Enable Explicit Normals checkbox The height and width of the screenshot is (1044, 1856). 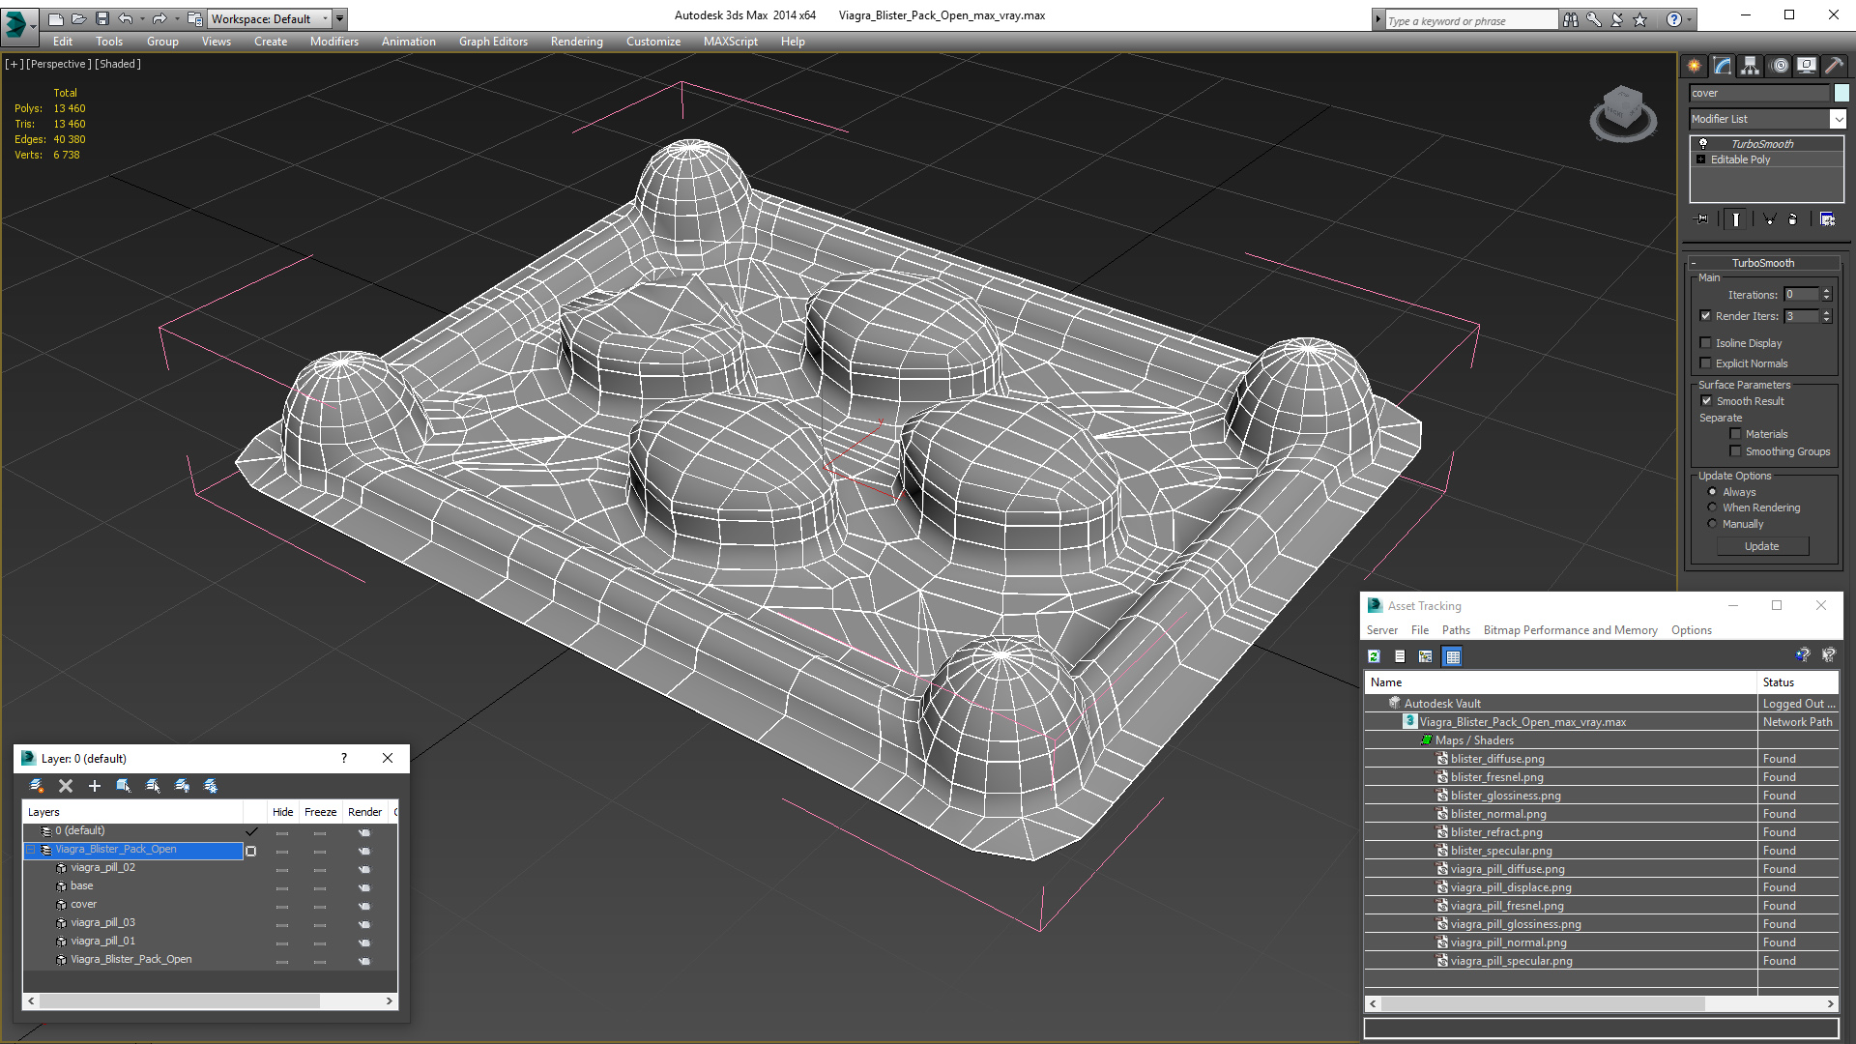pyautogui.click(x=1706, y=363)
